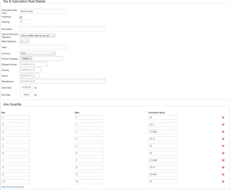
Task: Remove the row with overwrite value 95
Action: 223,117
